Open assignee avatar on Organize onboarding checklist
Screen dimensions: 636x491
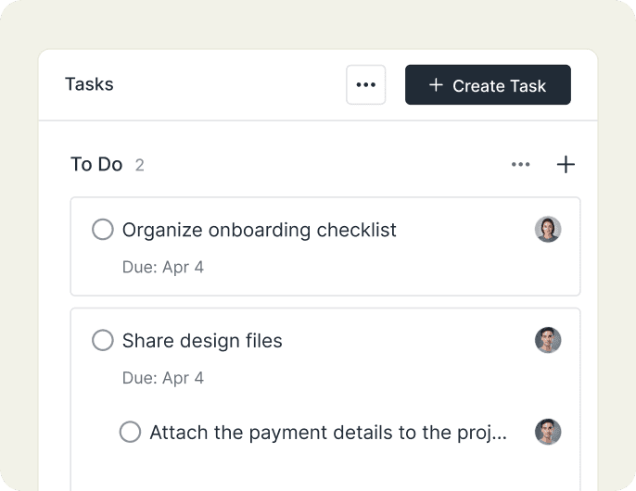pos(548,230)
